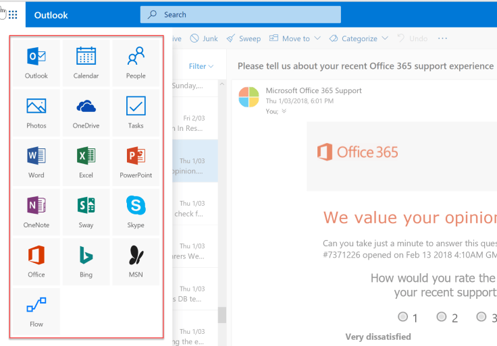Open the Sway app tile
The height and width of the screenshot is (346, 497).
(86, 212)
